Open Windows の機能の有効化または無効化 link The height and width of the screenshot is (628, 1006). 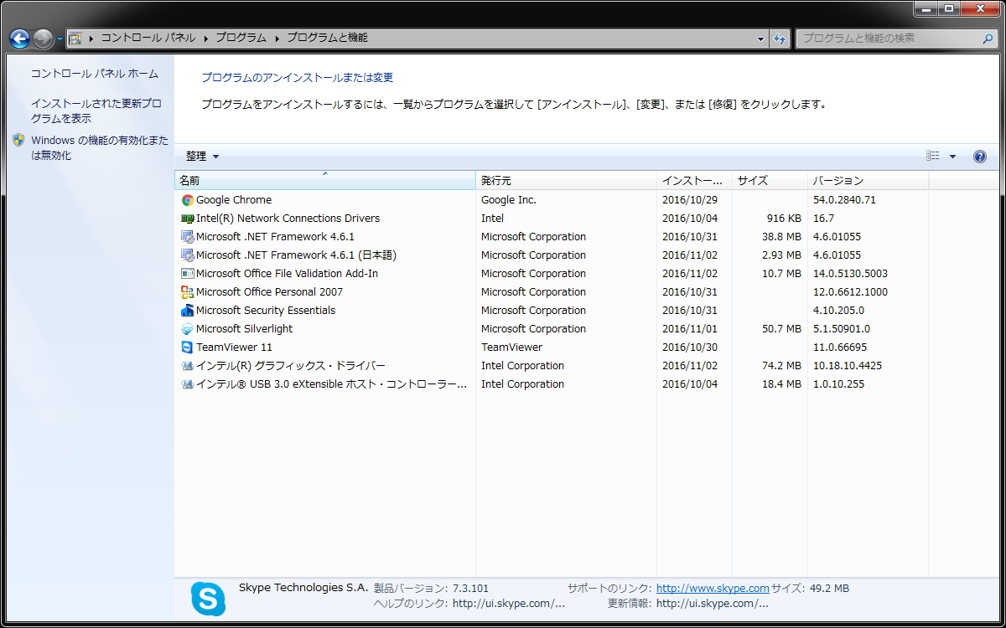(x=100, y=148)
